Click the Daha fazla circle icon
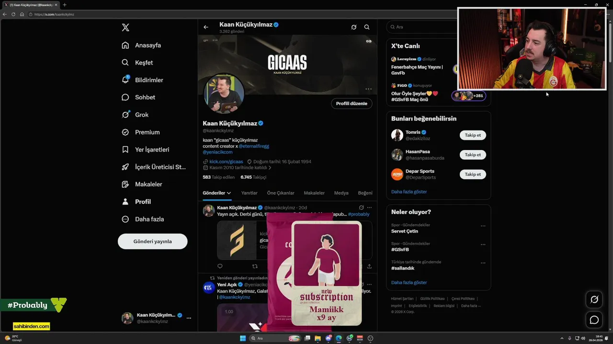 [125, 219]
